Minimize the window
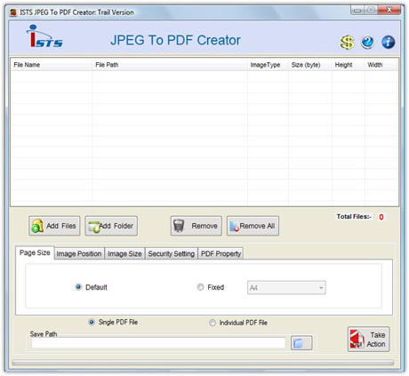This screenshot has width=409, height=376. tap(357, 11)
